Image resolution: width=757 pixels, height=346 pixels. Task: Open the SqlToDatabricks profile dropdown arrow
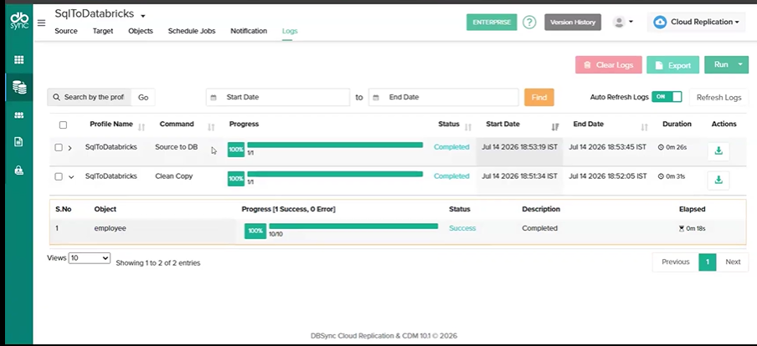[x=143, y=17]
